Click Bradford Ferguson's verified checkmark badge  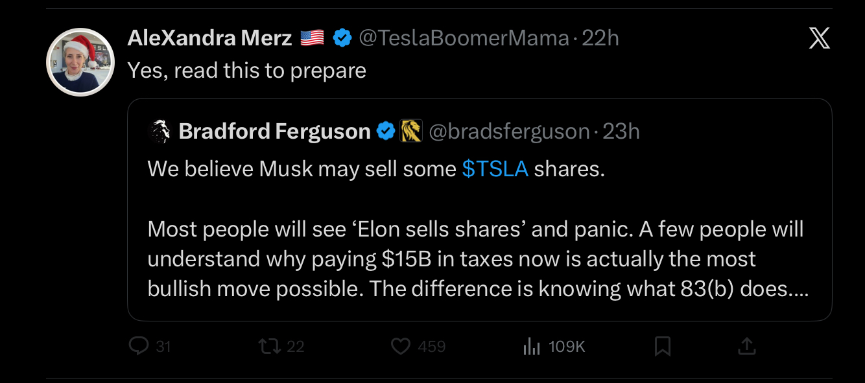click(x=386, y=132)
